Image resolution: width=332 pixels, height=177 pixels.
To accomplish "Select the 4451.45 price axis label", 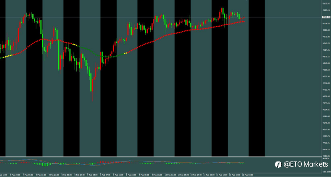I will [326, 143].
